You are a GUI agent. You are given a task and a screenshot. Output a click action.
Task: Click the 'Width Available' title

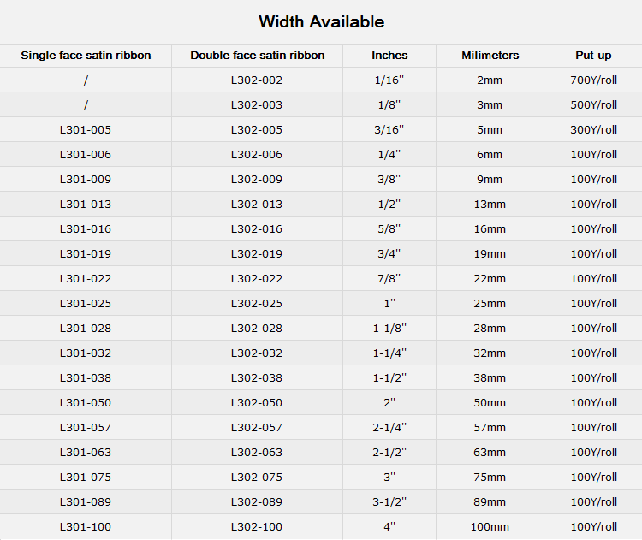click(x=321, y=21)
